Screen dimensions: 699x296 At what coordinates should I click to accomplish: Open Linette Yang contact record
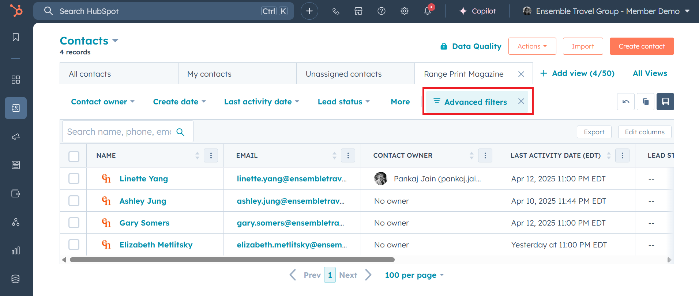144,179
